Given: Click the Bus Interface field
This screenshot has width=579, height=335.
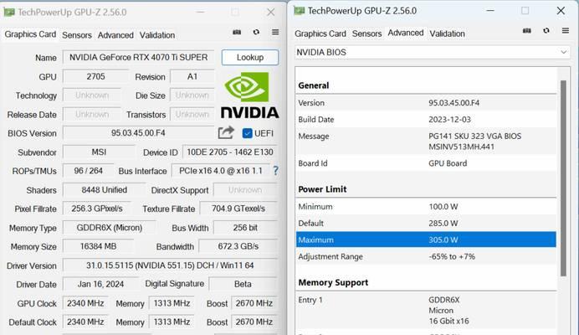Looking at the screenshot, I should 221,171.
